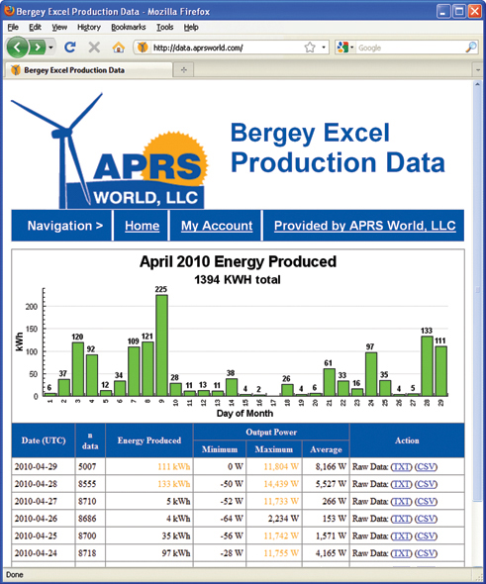
Task: Open the URL bar history dropdown
Action: coord(324,48)
